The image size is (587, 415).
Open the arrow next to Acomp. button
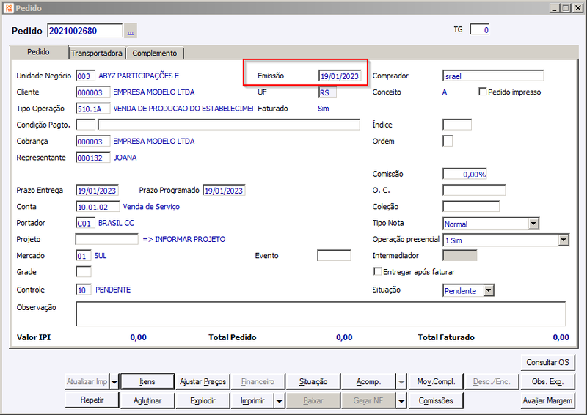coord(401,382)
